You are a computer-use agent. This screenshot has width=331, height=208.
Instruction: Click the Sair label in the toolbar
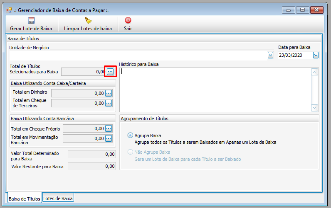(128, 29)
